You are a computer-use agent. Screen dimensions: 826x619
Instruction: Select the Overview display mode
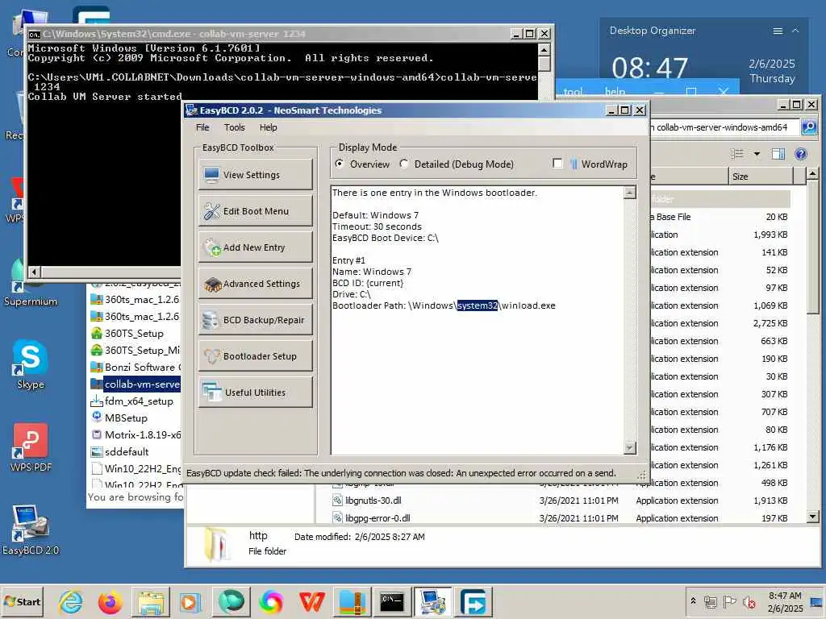coord(362,164)
